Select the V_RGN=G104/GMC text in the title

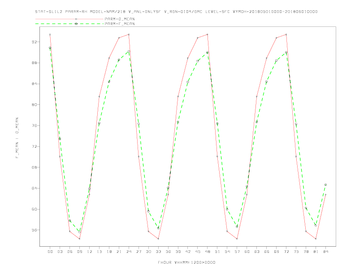tap(183, 12)
